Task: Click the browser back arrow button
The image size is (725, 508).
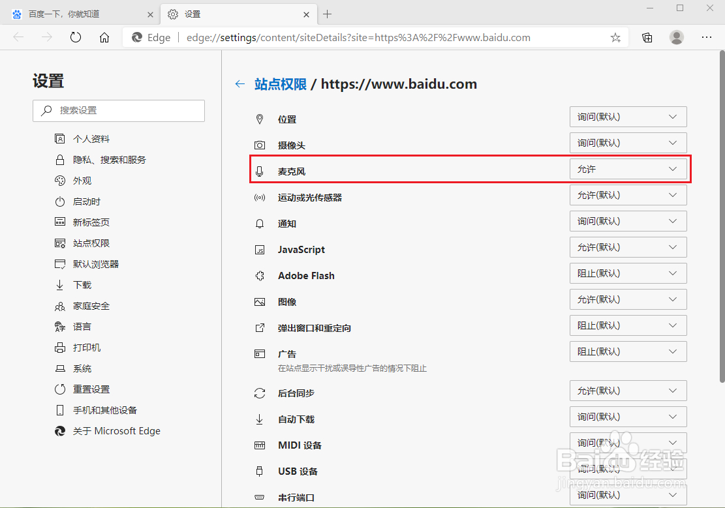Action: click(x=18, y=37)
